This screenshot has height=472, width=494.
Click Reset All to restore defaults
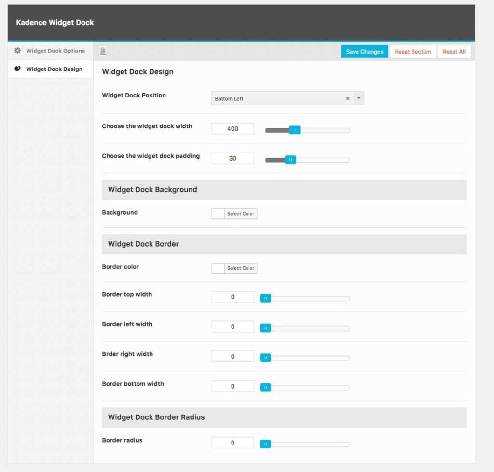pos(453,51)
